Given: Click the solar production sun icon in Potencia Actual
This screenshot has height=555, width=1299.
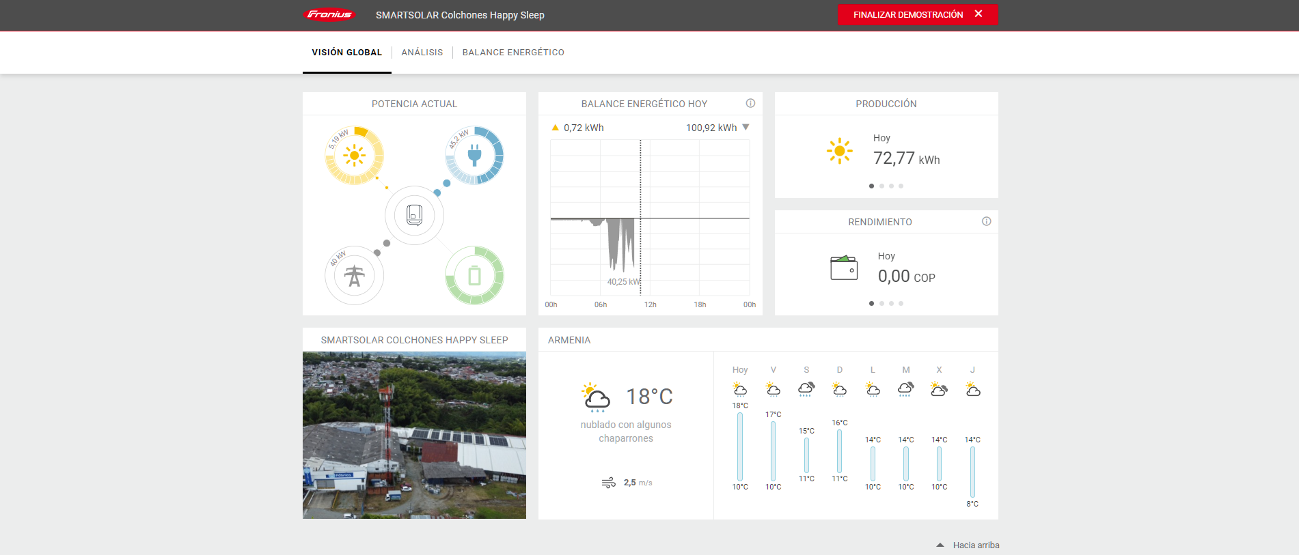Looking at the screenshot, I should (354, 156).
